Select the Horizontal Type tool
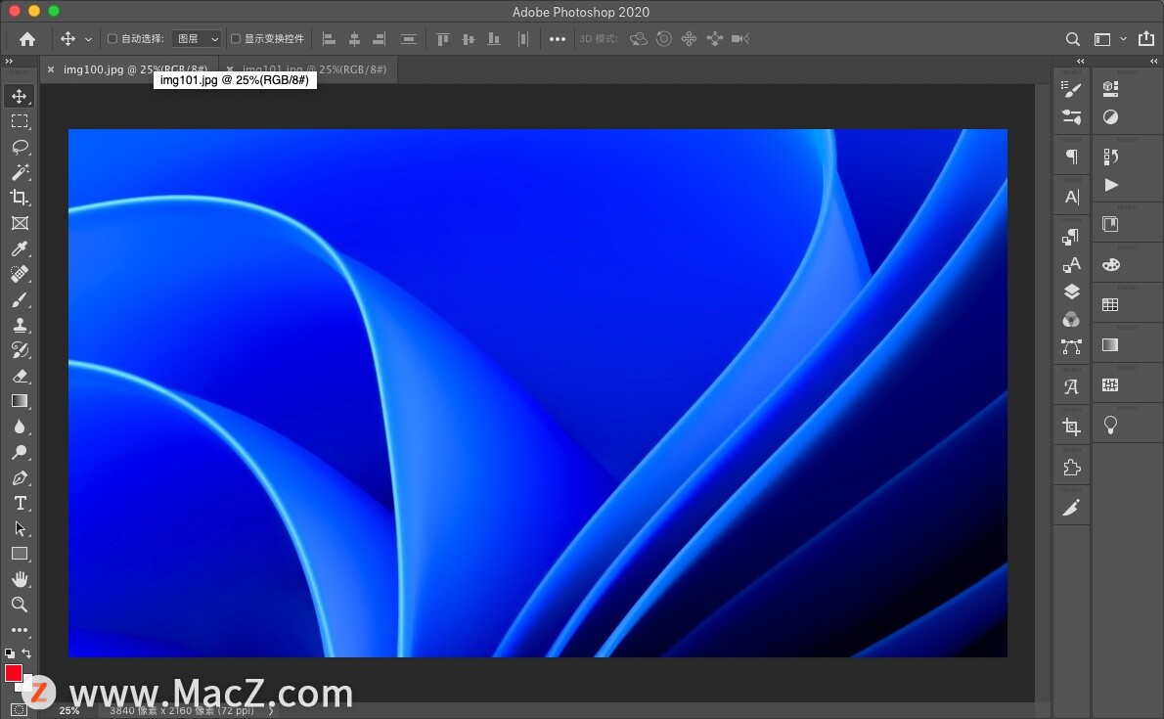This screenshot has height=719, width=1164. (x=20, y=503)
